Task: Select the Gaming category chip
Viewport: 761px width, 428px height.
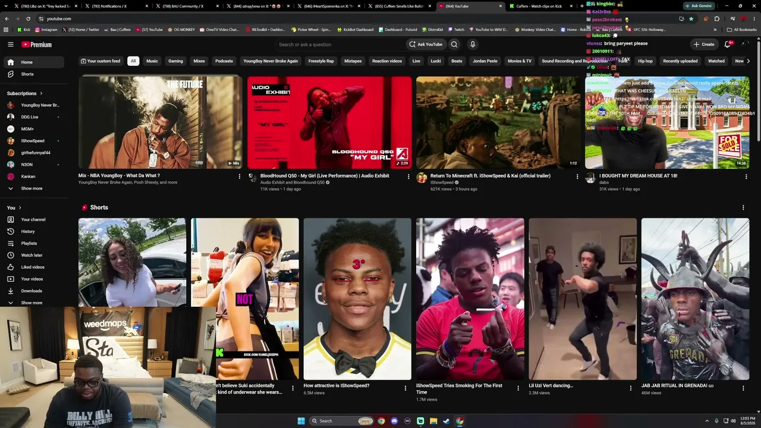Action: point(175,61)
